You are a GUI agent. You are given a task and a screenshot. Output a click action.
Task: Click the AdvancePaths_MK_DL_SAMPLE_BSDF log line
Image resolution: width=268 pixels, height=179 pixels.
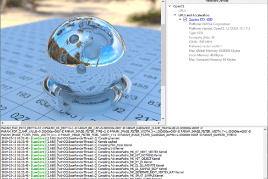pyautogui.click(x=84, y=169)
